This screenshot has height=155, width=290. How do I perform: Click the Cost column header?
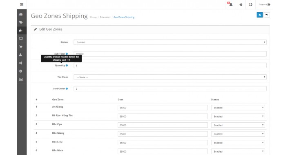pyautogui.click(x=120, y=100)
